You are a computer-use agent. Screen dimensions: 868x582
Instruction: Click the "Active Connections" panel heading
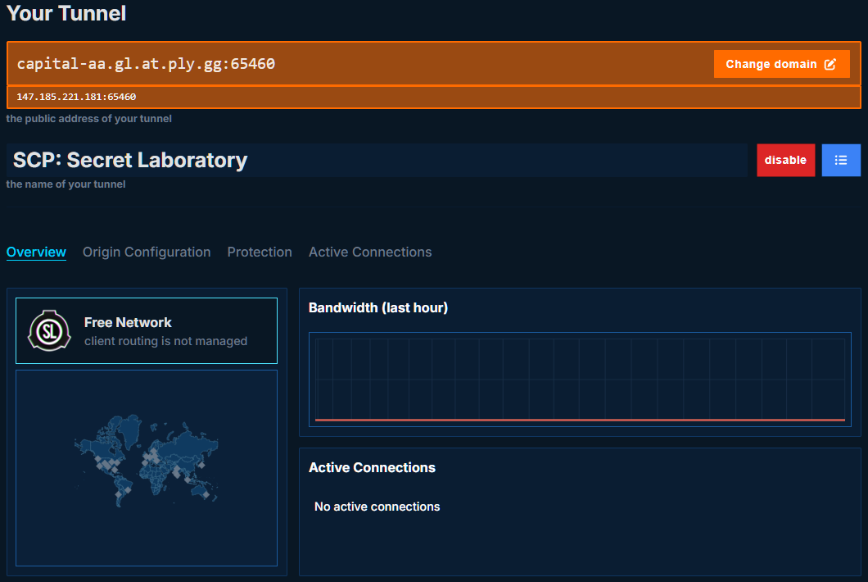coord(372,468)
